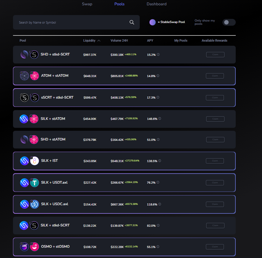Open APY info icon next to 15.2%
Viewport: 262px width, 258px height.
(158, 54)
